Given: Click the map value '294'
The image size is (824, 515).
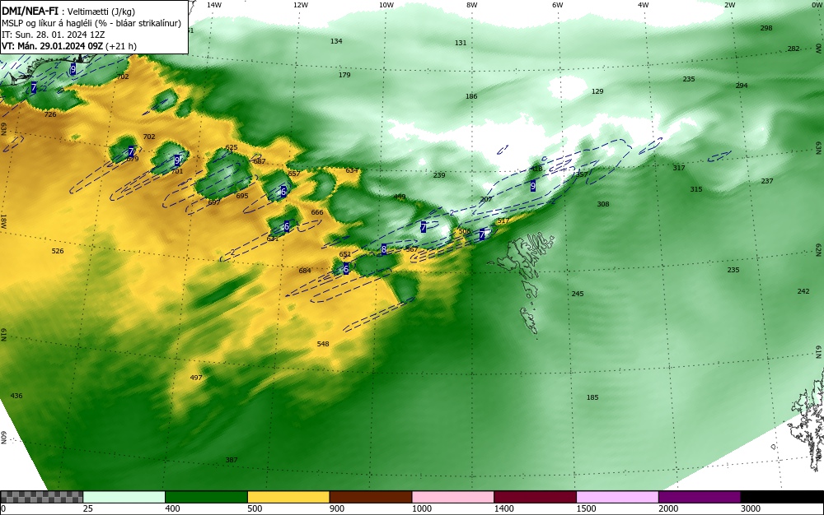Looking at the screenshot, I should pos(742,86).
